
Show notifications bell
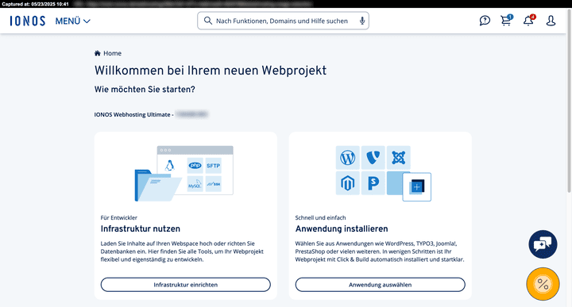(528, 20)
